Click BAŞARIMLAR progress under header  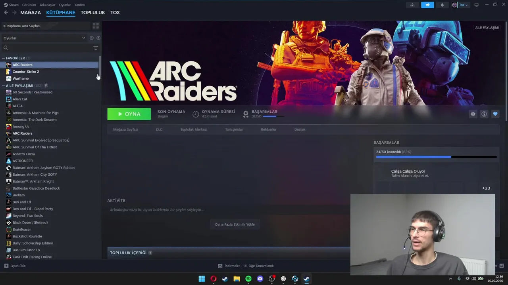[x=273, y=116]
